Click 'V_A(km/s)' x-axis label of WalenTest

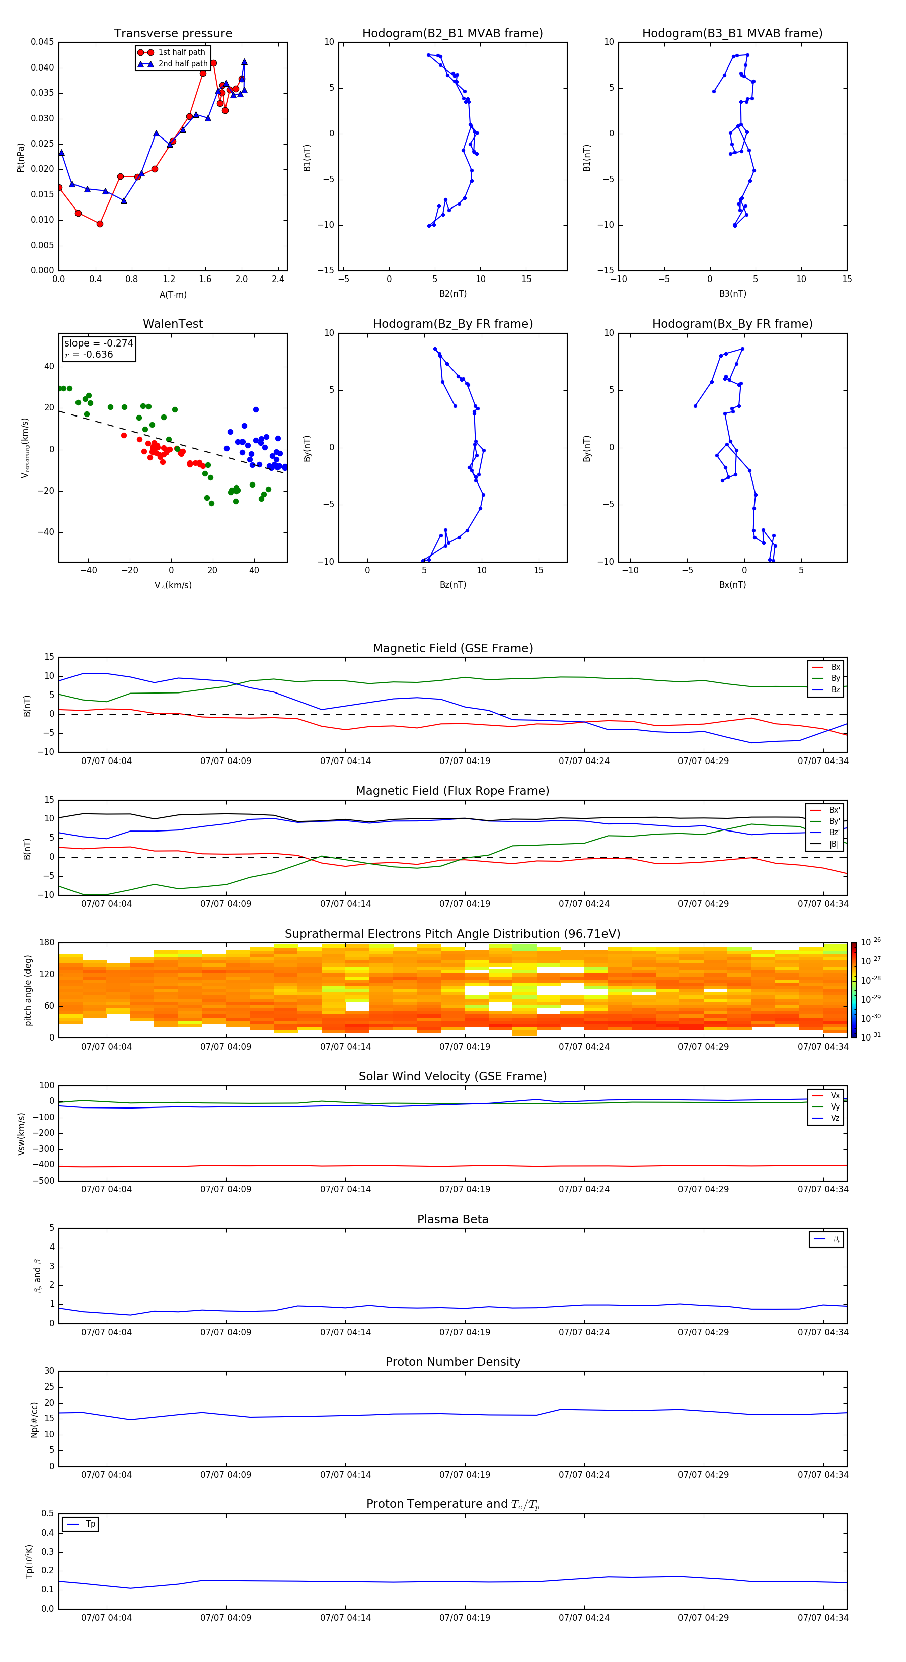tap(173, 585)
